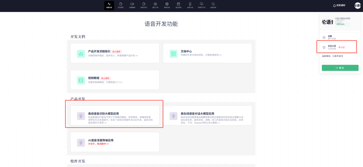Open the video camera icon in top navigation

132,4
